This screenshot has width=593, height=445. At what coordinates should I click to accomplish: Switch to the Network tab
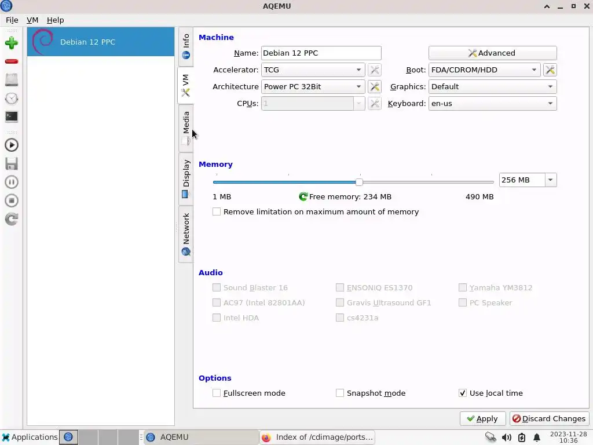186,234
